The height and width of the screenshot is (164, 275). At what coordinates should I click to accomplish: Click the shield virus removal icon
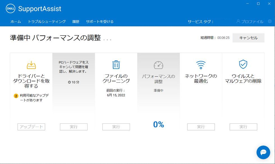point(243,64)
